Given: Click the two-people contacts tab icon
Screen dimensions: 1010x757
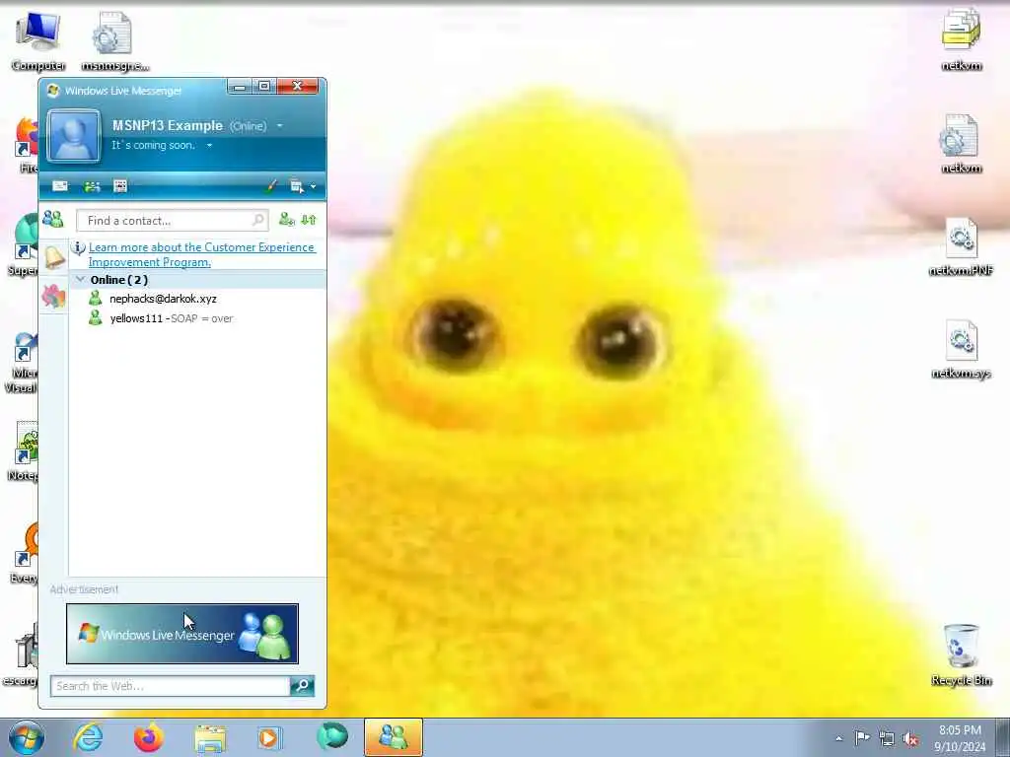Looking at the screenshot, I should tap(53, 220).
